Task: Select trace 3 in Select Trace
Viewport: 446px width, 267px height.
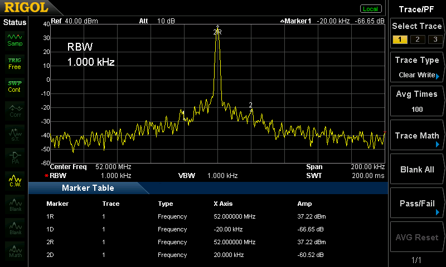Action: [433, 39]
